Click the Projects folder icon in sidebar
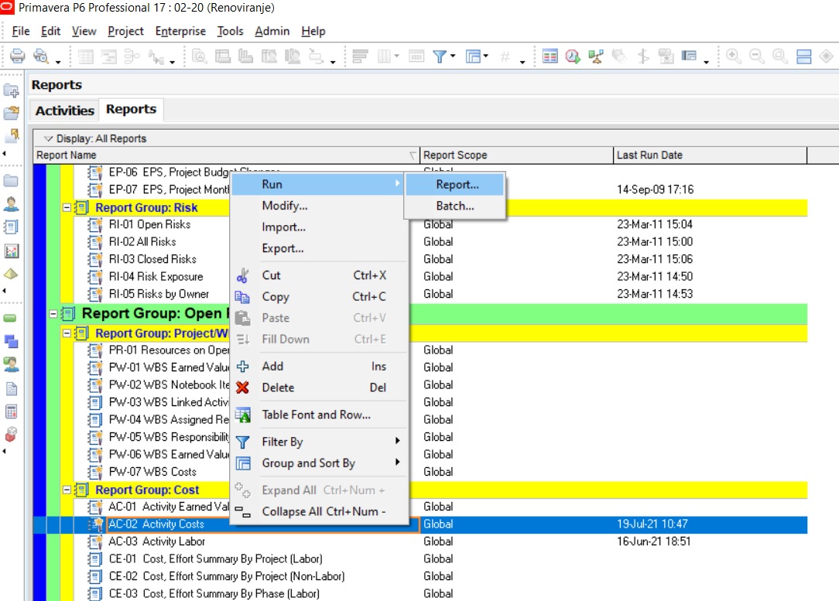The image size is (839, 601). click(x=11, y=181)
